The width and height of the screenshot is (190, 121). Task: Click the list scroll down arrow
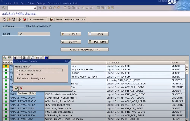pyautogui.click(x=187, y=70)
